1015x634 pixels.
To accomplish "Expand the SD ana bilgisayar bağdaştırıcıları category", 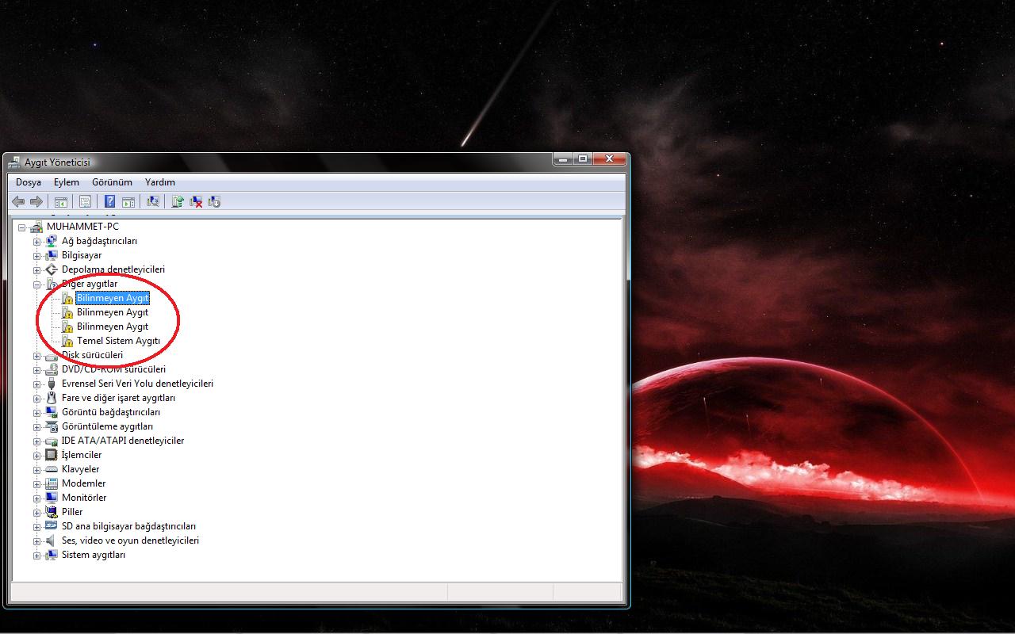I will point(36,527).
